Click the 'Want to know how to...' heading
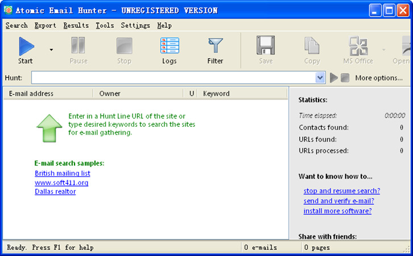 point(335,176)
